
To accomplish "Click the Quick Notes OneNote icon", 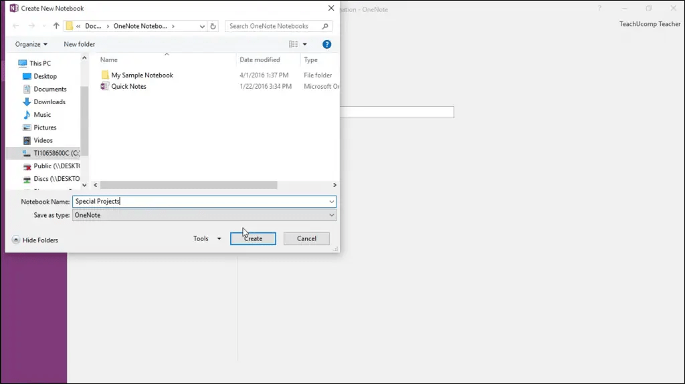I will coord(104,86).
